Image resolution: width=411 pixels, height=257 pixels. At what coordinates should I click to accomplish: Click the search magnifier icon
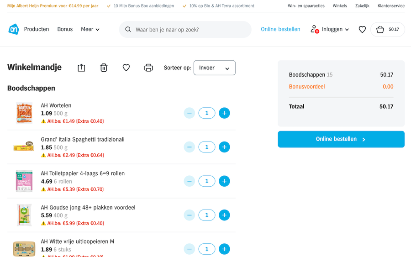coord(128,30)
